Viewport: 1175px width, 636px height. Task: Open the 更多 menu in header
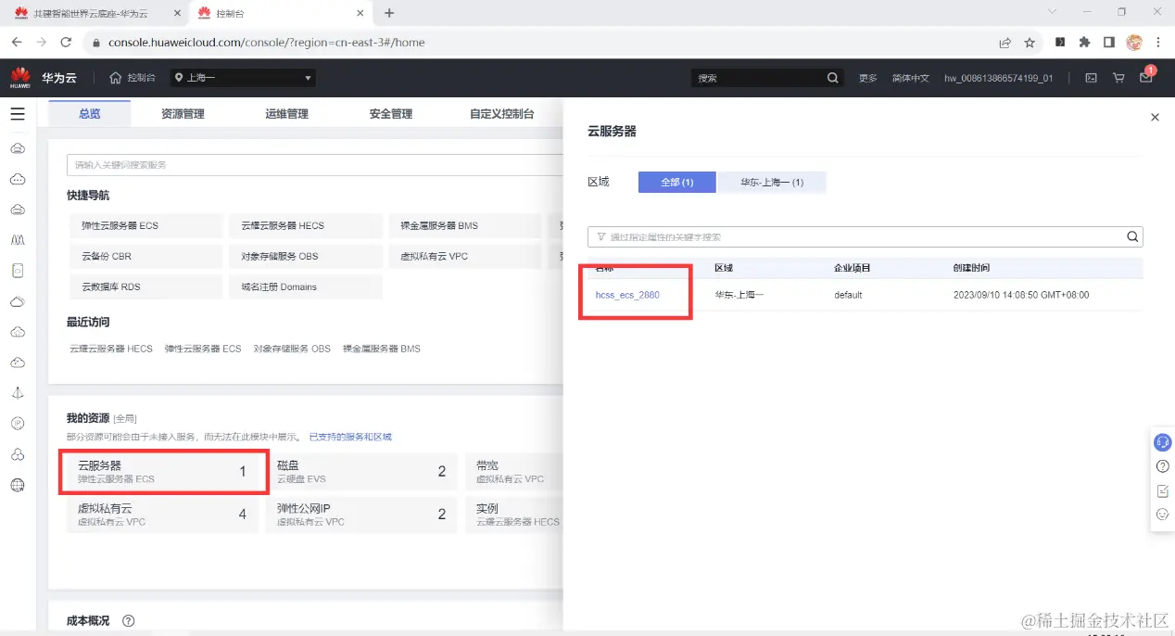point(867,78)
